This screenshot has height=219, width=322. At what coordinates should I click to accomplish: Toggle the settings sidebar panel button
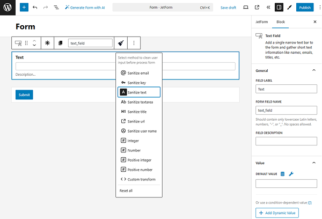point(279,8)
